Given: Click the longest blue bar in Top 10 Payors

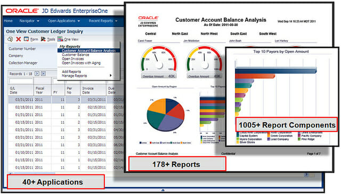Looking at the screenshot, I should point(276,71).
